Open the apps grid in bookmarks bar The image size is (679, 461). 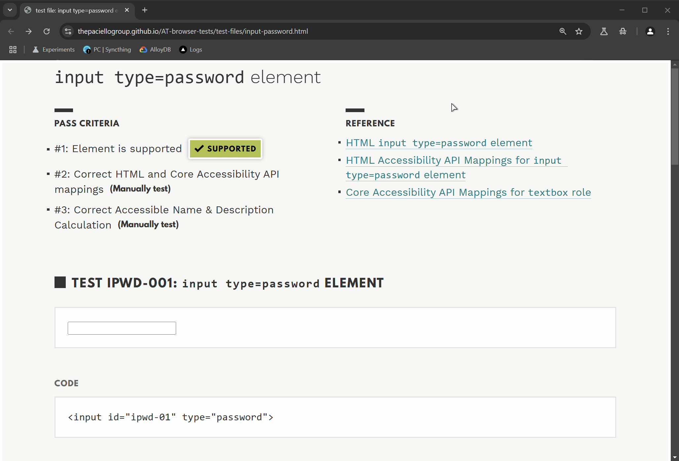click(x=13, y=50)
